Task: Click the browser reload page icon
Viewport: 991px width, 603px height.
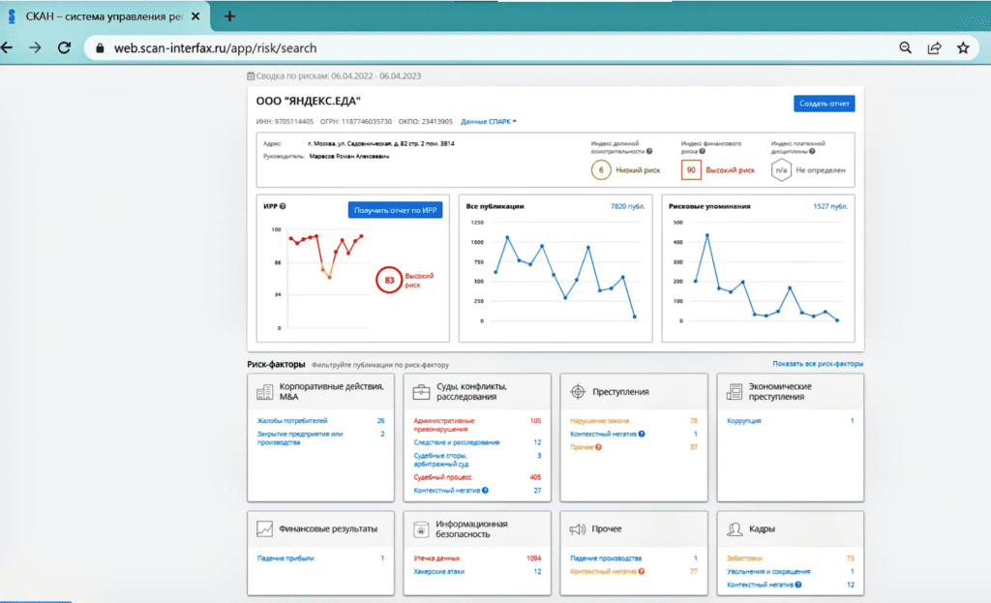Action: coord(64,47)
